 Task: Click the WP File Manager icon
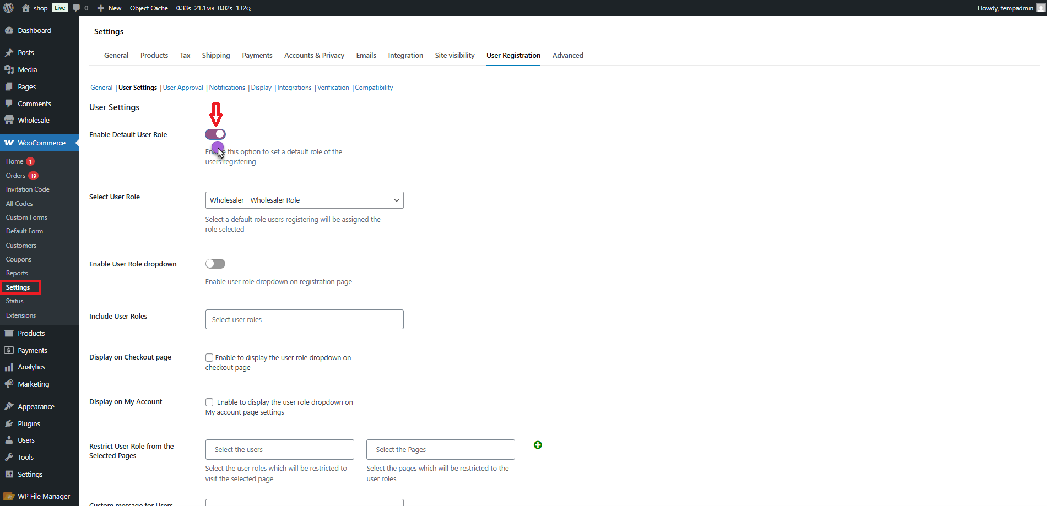tap(9, 496)
